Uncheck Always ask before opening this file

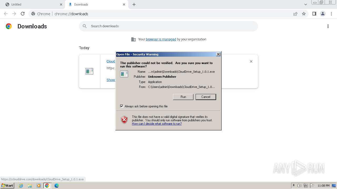tap(122, 106)
